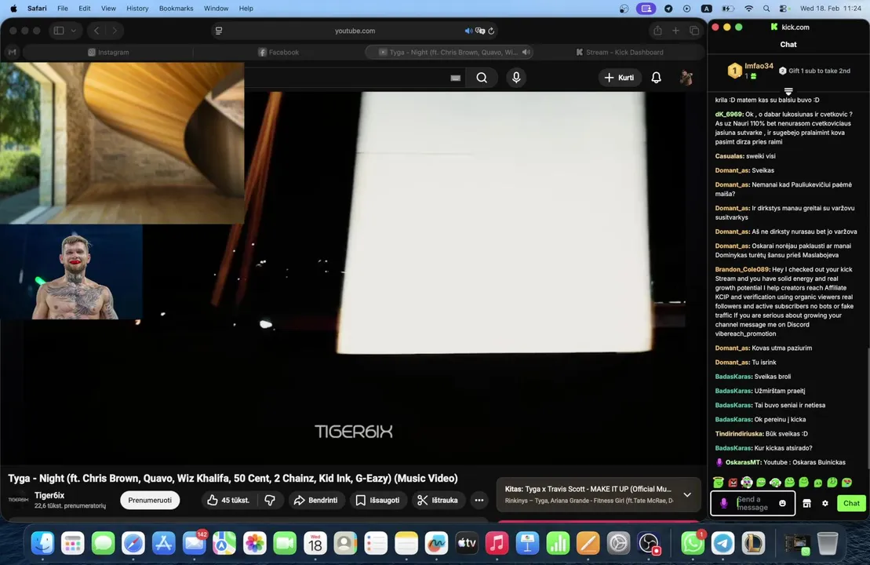The width and height of the screenshot is (870, 565).
Task: Click the Kurti create button
Action: tap(619, 78)
